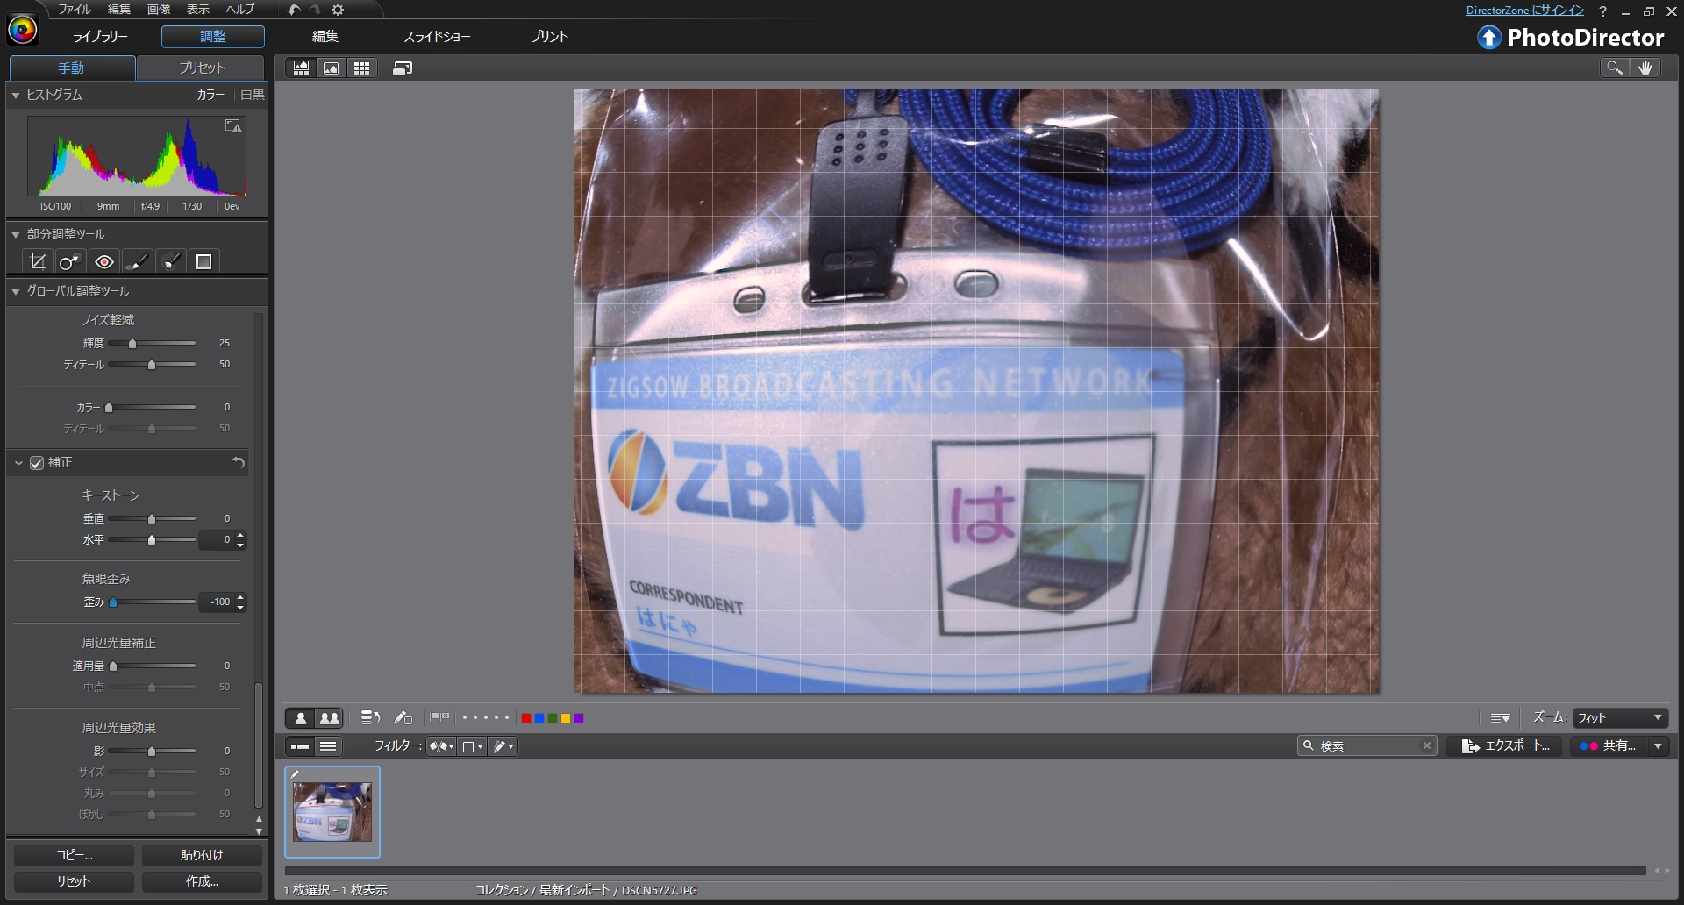Toggle histogram clipping warning icon
Image resolution: width=1684 pixels, height=905 pixels.
tap(233, 126)
